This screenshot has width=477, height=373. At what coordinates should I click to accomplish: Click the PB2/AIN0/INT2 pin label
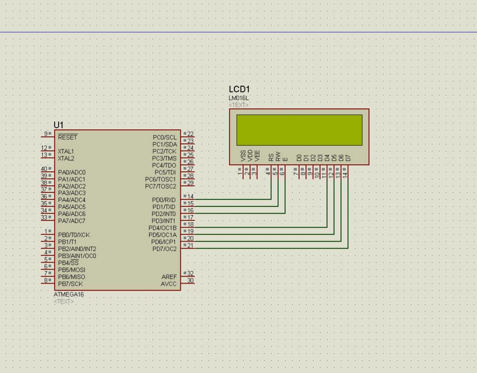tap(77, 249)
